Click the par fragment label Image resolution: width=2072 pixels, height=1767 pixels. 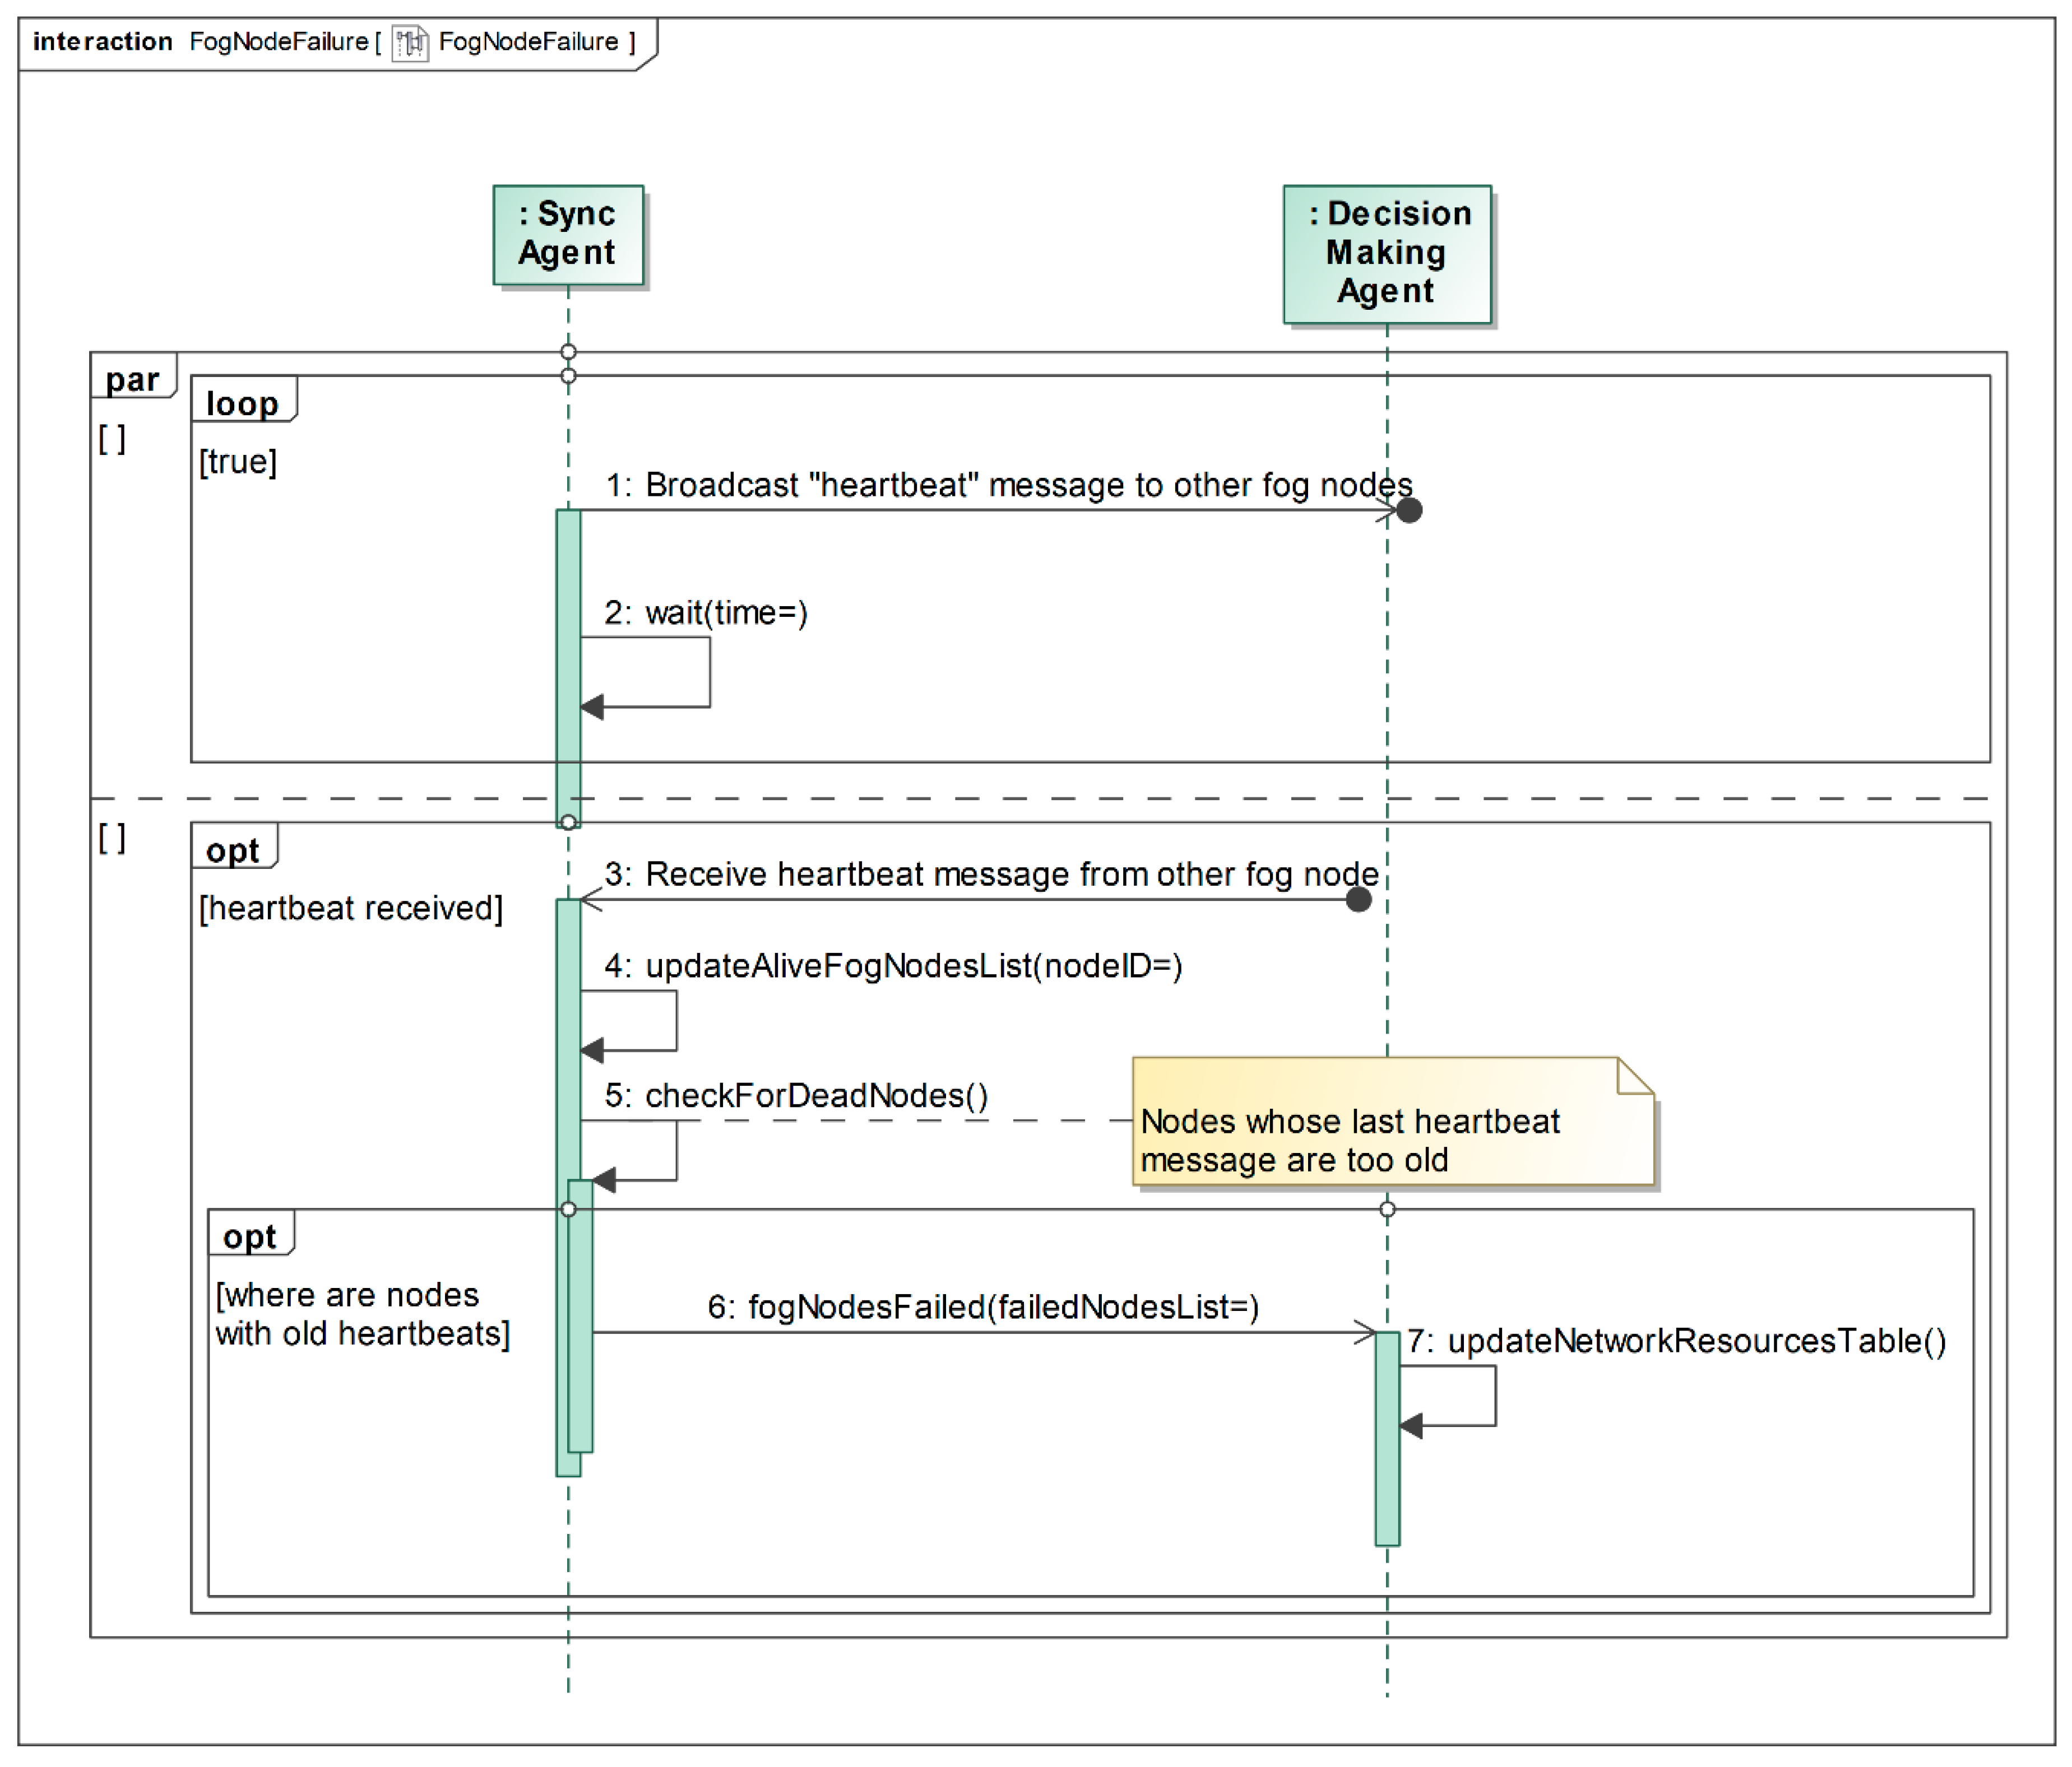[x=132, y=380]
